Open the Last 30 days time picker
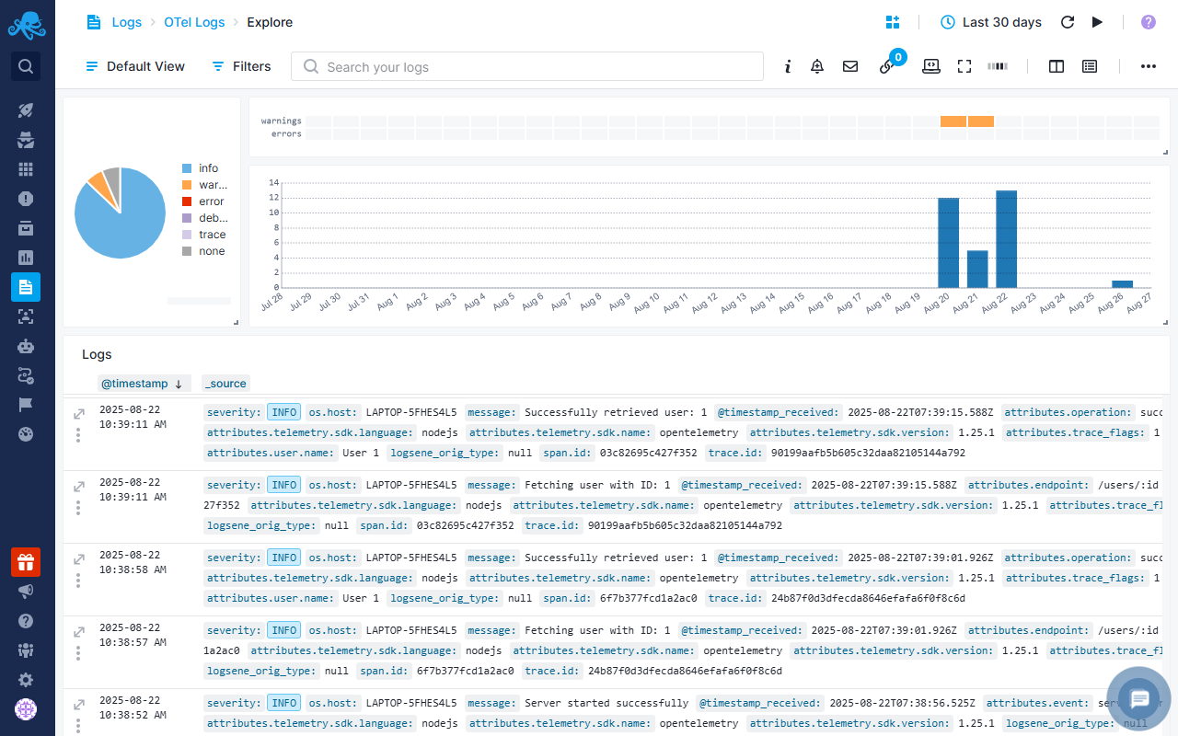The image size is (1178, 736). 990,22
